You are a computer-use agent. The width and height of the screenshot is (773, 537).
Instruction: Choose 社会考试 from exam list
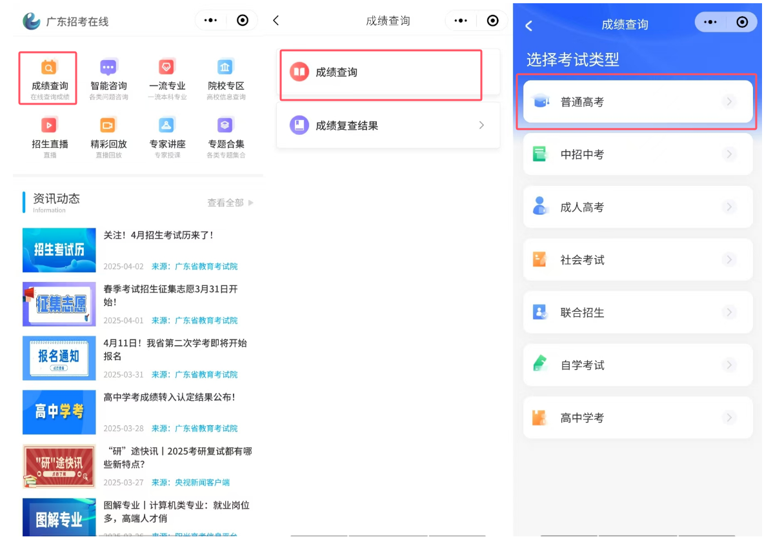(x=637, y=260)
